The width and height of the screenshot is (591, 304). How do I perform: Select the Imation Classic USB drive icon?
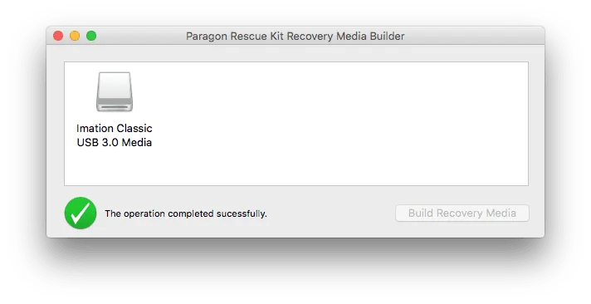click(115, 91)
